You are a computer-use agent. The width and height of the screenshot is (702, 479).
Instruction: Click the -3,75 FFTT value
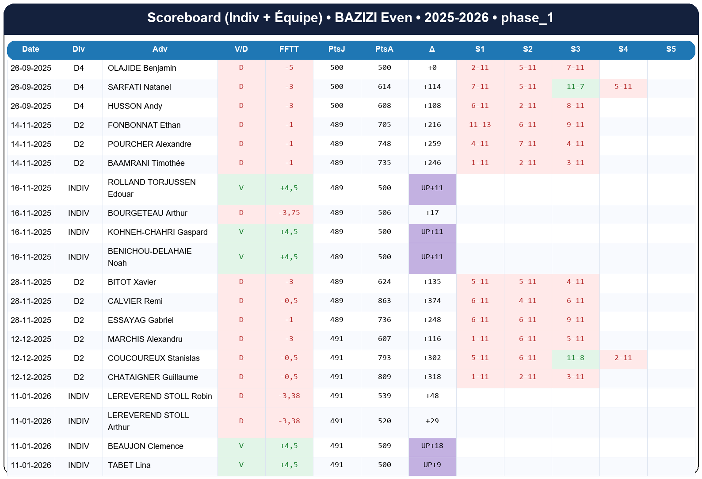tap(289, 213)
